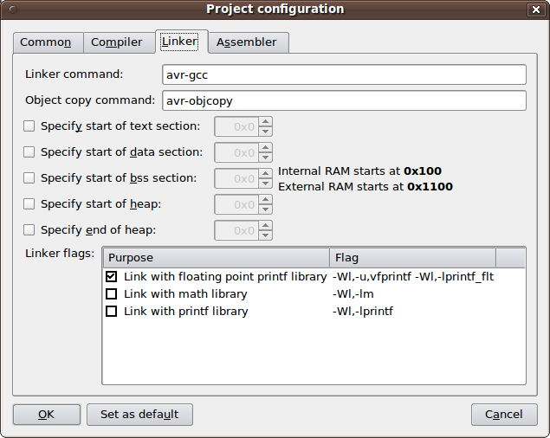550x438 pixels.
Task: Decrement the end of heap value
Action: point(265,235)
